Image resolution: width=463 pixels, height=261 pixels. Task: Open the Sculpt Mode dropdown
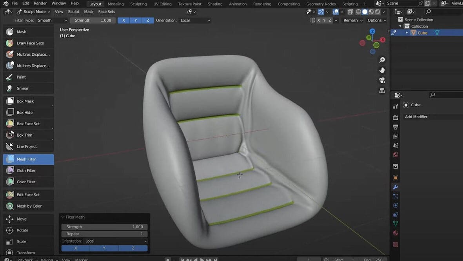click(33, 12)
